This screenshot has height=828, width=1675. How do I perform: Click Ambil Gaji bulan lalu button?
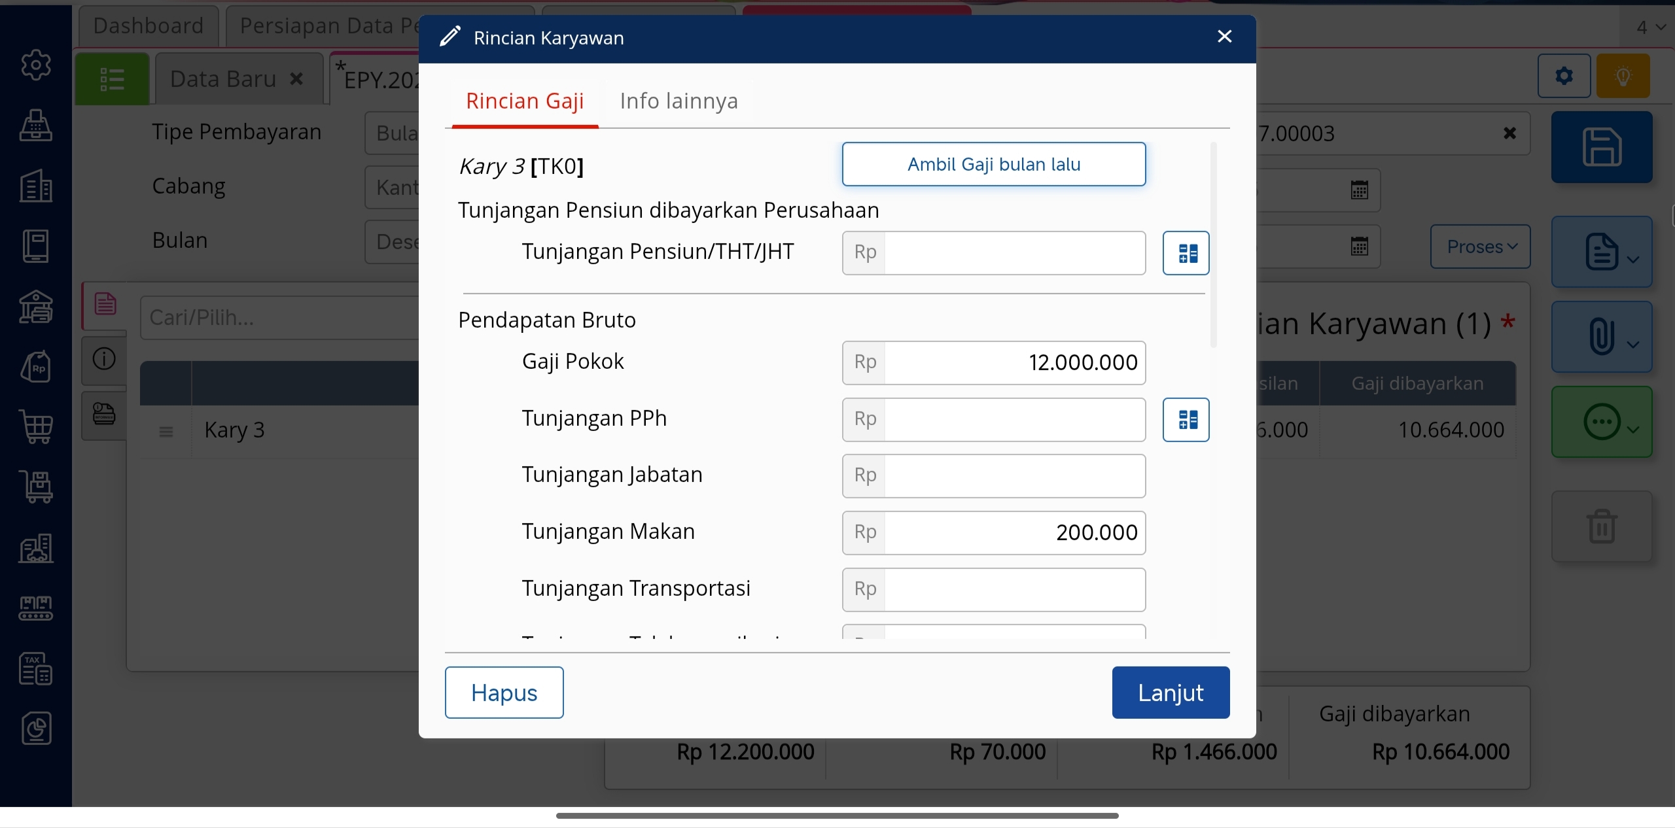click(x=993, y=164)
